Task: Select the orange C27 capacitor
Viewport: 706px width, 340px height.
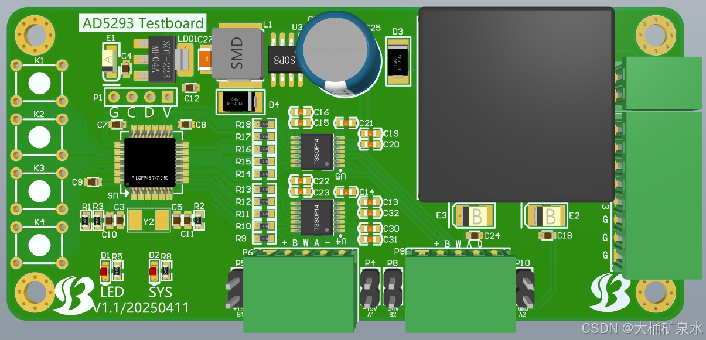Action: tap(205, 59)
